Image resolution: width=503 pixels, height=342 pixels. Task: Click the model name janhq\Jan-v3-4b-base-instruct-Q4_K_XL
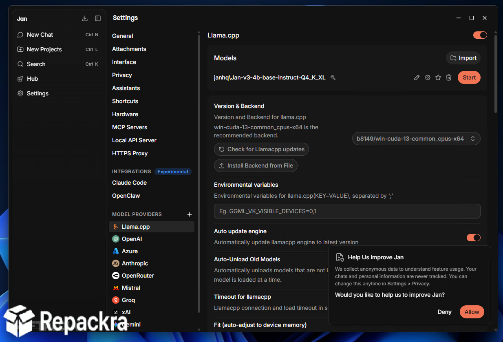coord(270,77)
